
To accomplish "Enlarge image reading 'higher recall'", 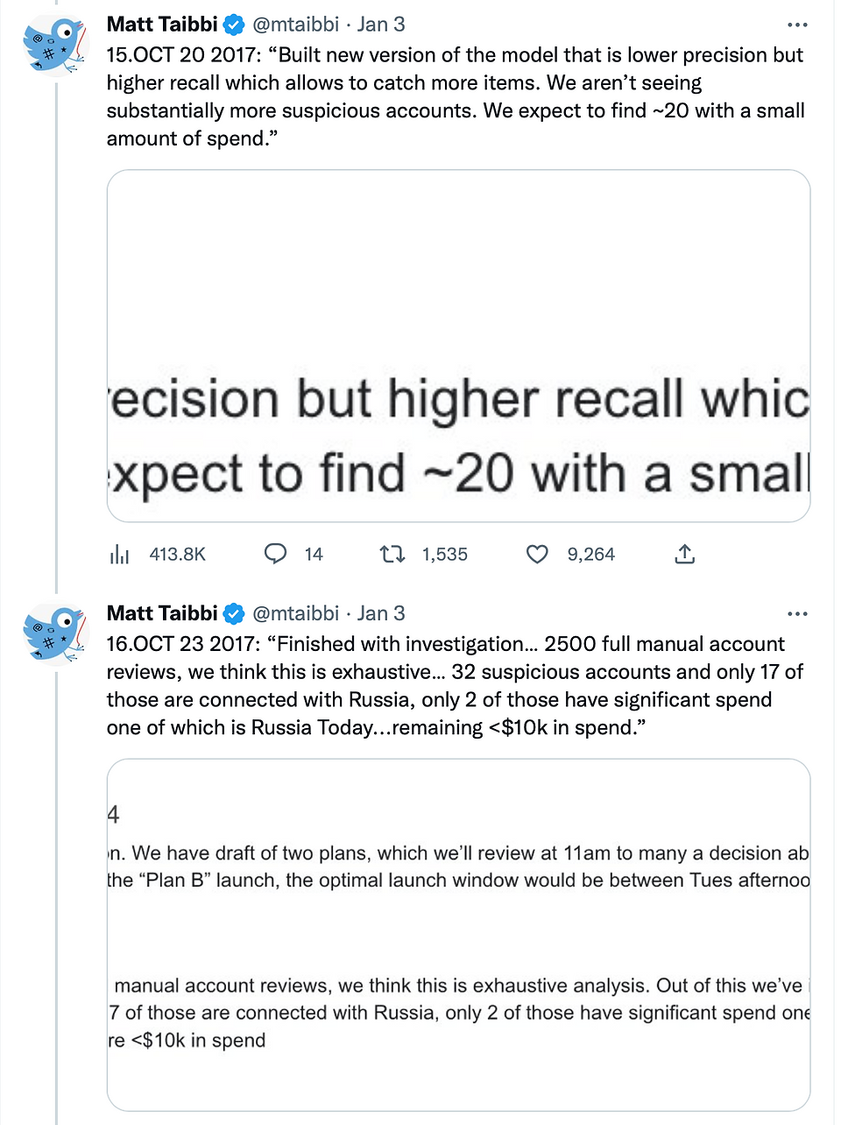I will [x=458, y=346].
